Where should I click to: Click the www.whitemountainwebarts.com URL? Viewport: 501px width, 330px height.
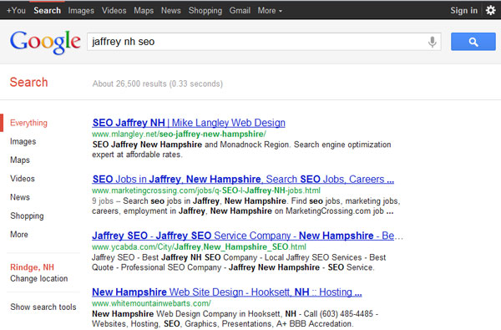(151, 303)
